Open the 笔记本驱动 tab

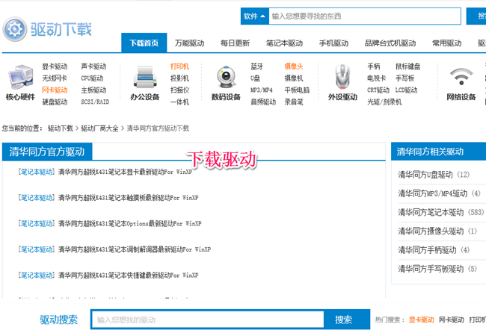pos(285,43)
